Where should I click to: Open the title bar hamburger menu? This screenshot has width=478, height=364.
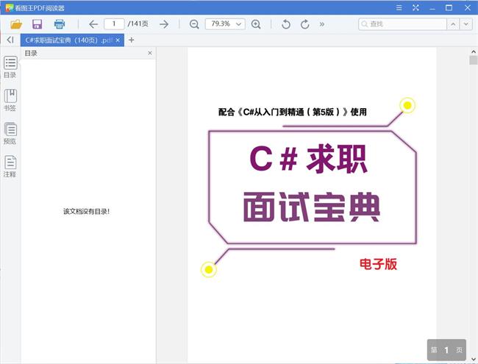click(399, 8)
